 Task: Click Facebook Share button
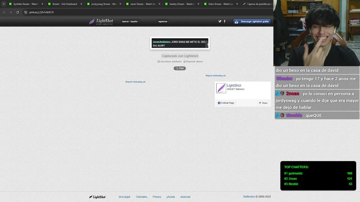tap(263, 103)
